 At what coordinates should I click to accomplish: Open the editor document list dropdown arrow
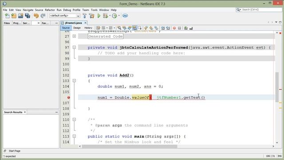276,22
